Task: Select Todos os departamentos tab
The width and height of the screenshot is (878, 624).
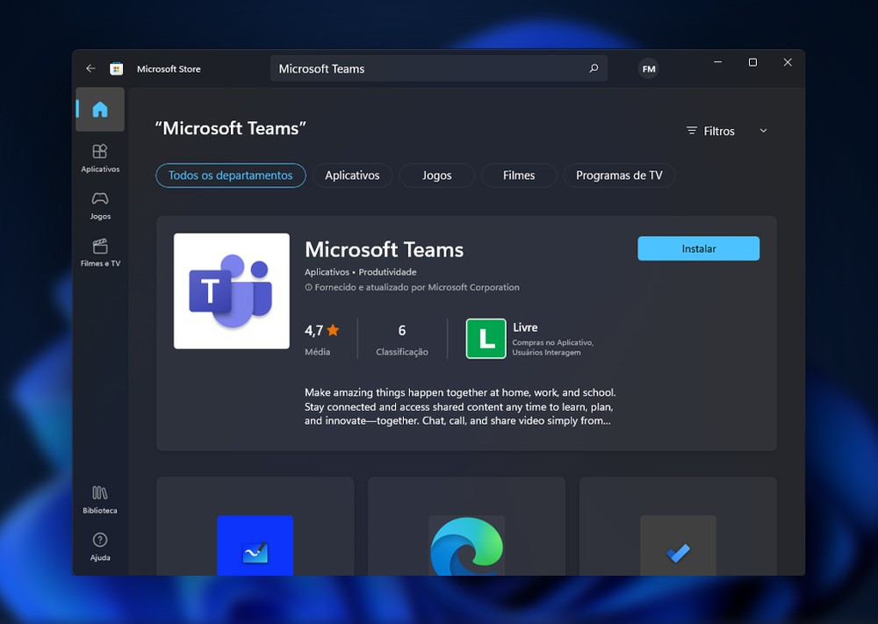Action: click(231, 176)
